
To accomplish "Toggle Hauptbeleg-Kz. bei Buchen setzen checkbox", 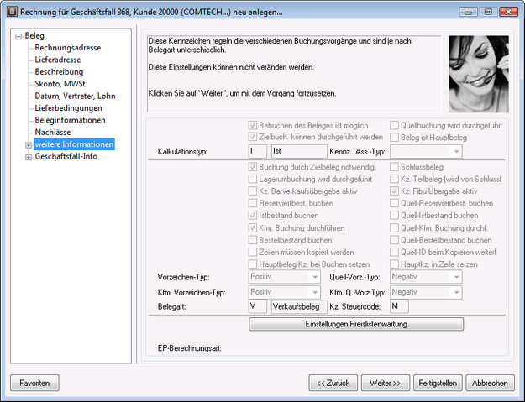I will point(253,264).
